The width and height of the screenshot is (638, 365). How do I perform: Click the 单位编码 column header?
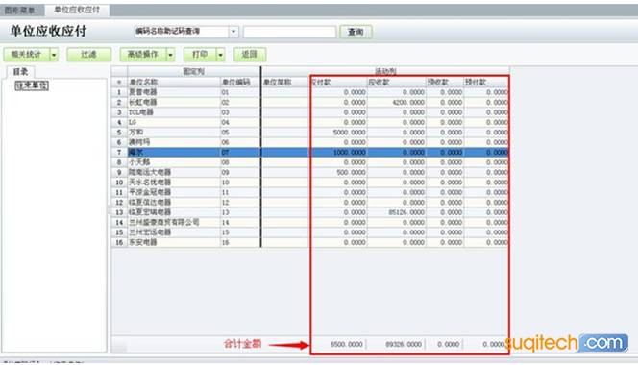(240, 83)
